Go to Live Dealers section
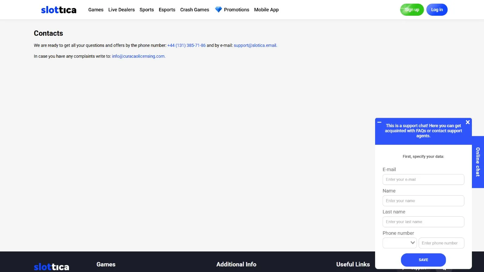Viewport: 484px width, 272px height. pyautogui.click(x=121, y=10)
